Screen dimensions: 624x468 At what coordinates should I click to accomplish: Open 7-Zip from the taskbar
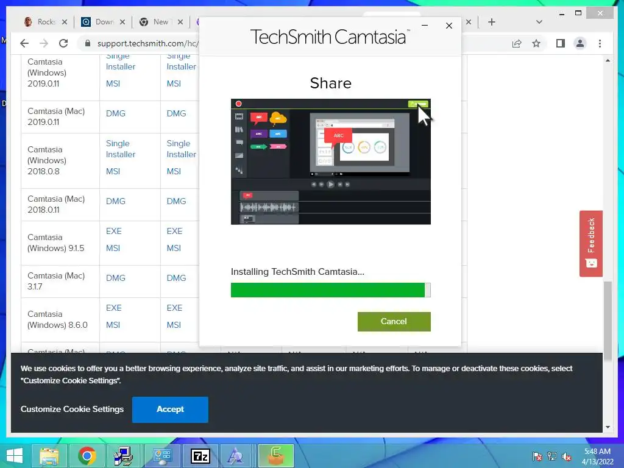coord(200,456)
